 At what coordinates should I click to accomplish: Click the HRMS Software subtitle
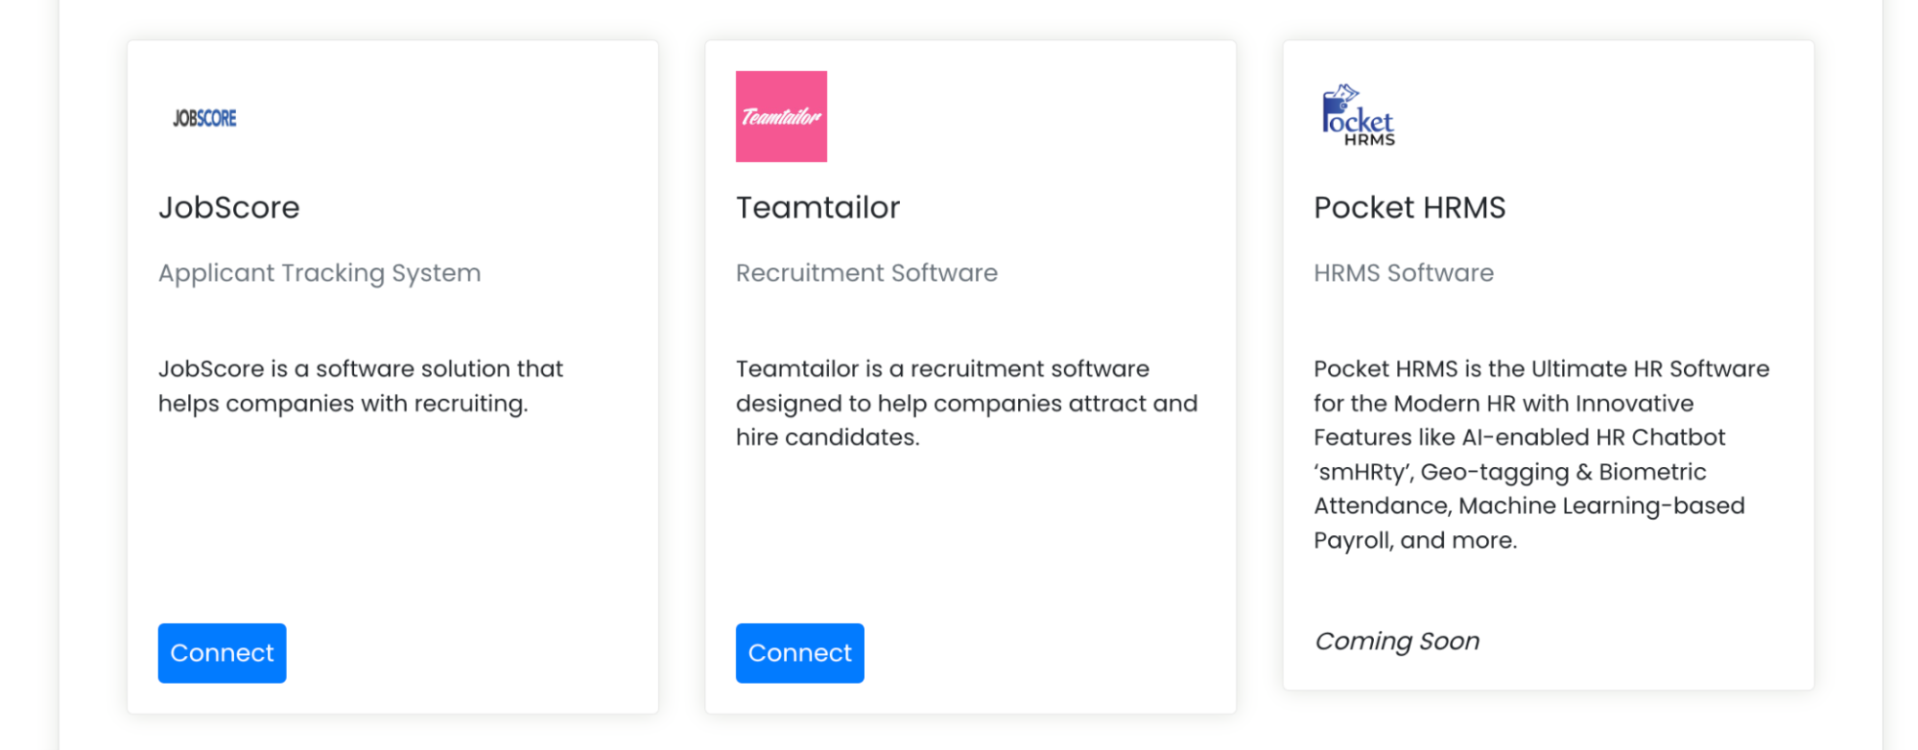point(1403,273)
